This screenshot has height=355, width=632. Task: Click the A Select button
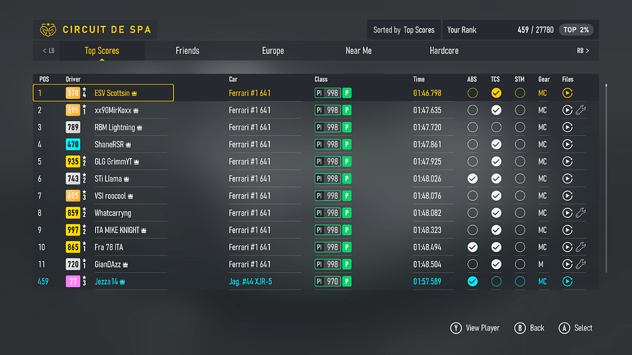click(x=575, y=328)
